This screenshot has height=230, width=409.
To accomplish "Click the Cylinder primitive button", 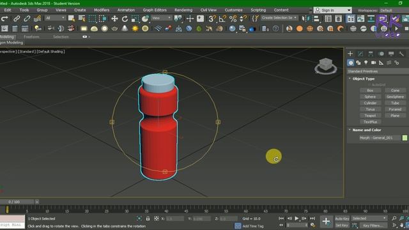I will point(370,103).
